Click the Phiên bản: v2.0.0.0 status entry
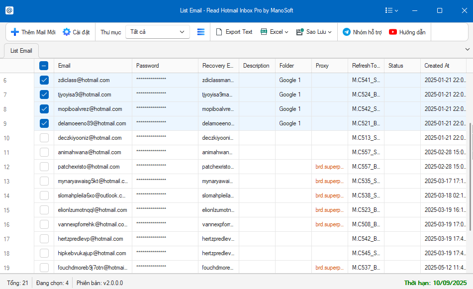Viewport: 473px width, 289px height. tap(99, 283)
